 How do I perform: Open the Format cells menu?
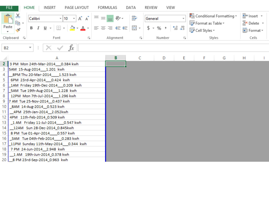[253, 30]
